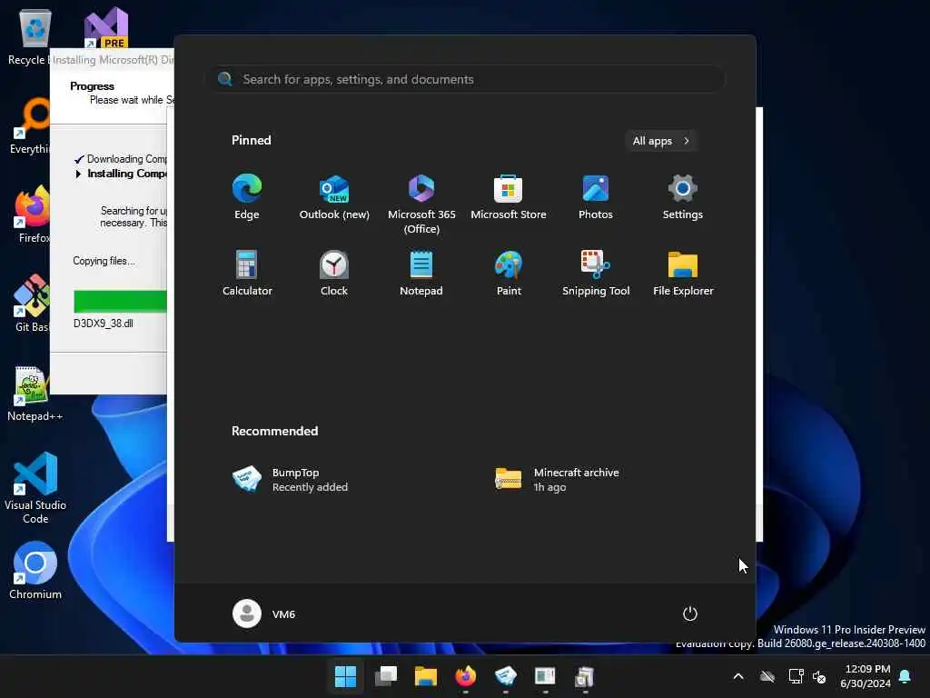Select Everything desktop shortcut
This screenshot has height=698, width=930.
30,125
